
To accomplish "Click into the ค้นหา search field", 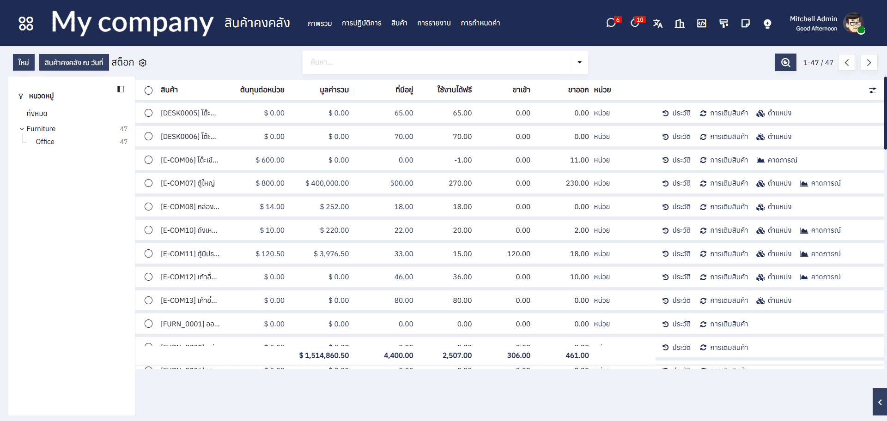I will coord(437,62).
